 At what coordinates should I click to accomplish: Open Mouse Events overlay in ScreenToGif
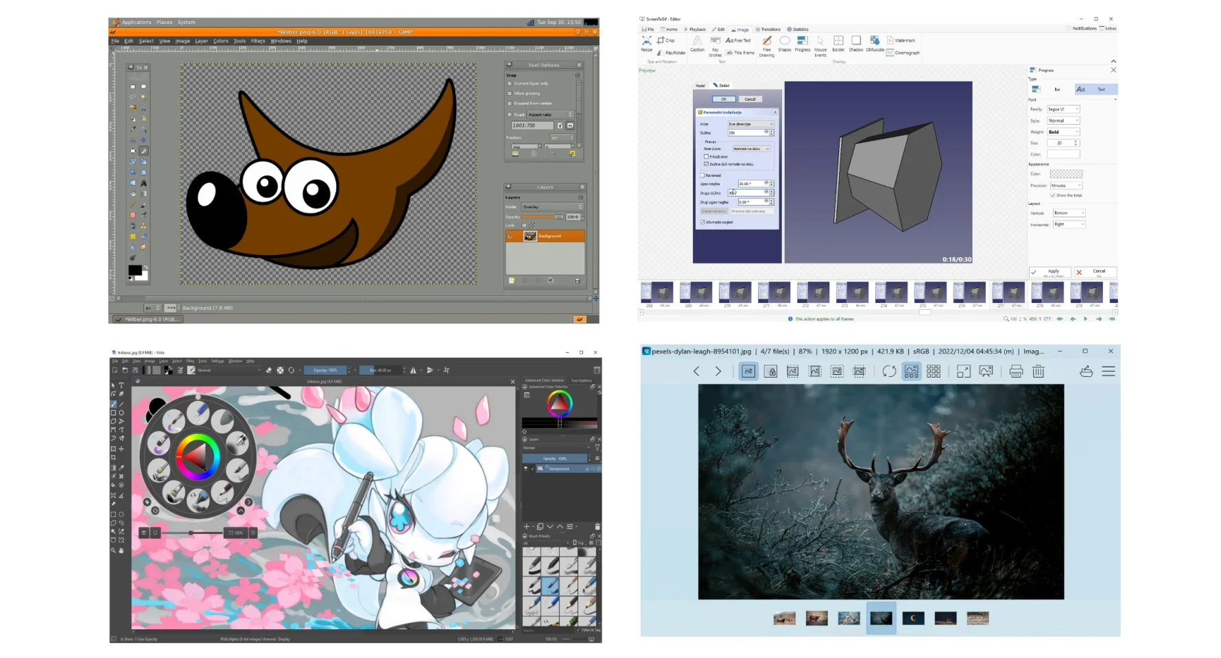820,46
